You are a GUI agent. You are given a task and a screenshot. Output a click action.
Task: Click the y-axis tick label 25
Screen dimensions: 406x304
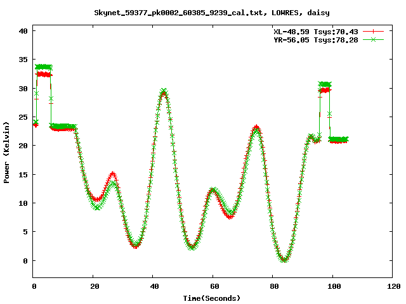[23, 117]
